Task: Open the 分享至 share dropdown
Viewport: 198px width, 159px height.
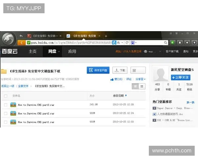Action: tap(141, 79)
